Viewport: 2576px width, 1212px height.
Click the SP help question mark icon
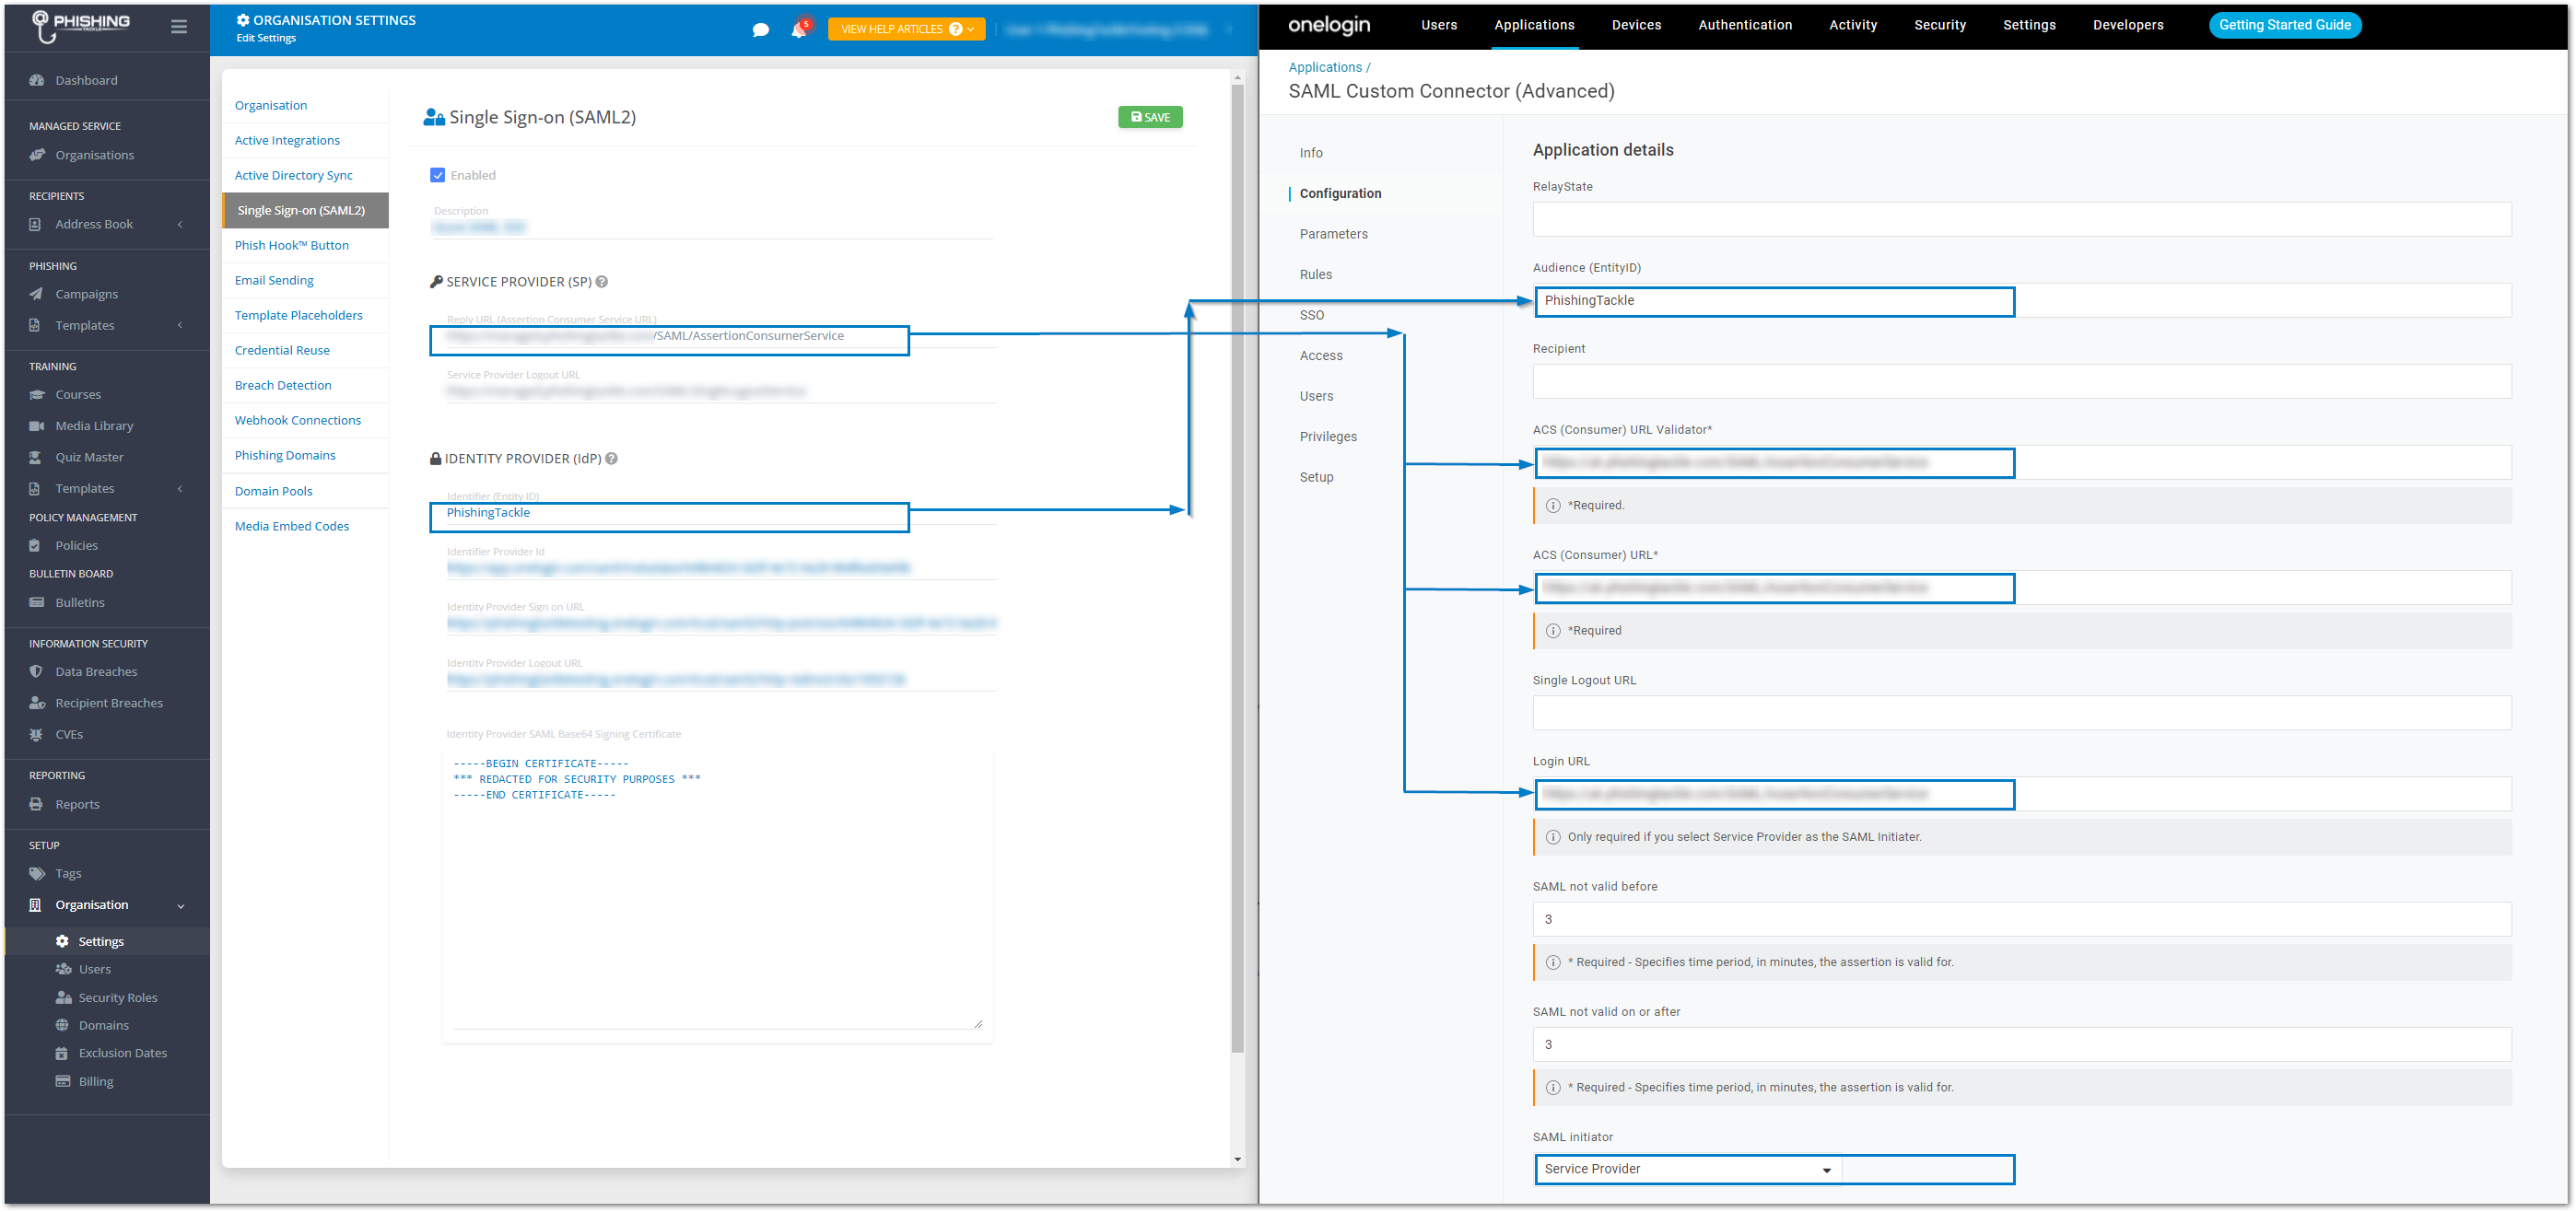602,282
